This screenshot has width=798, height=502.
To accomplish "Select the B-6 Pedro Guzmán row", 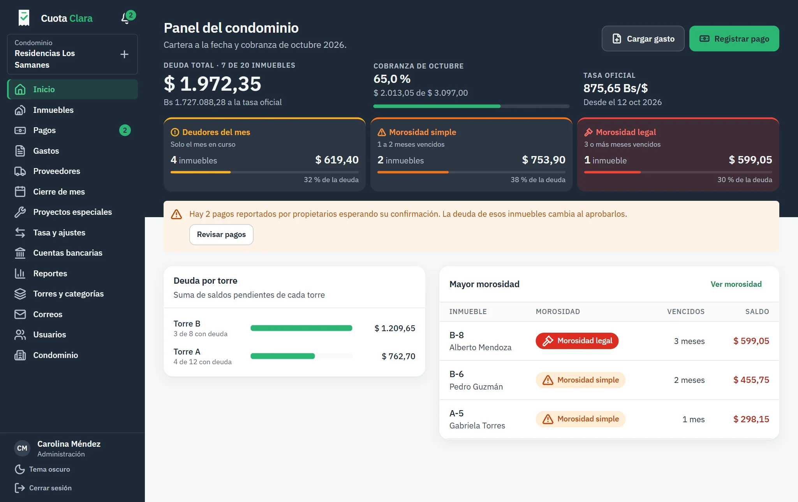I will pyautogui.click(x=609, y=380).
